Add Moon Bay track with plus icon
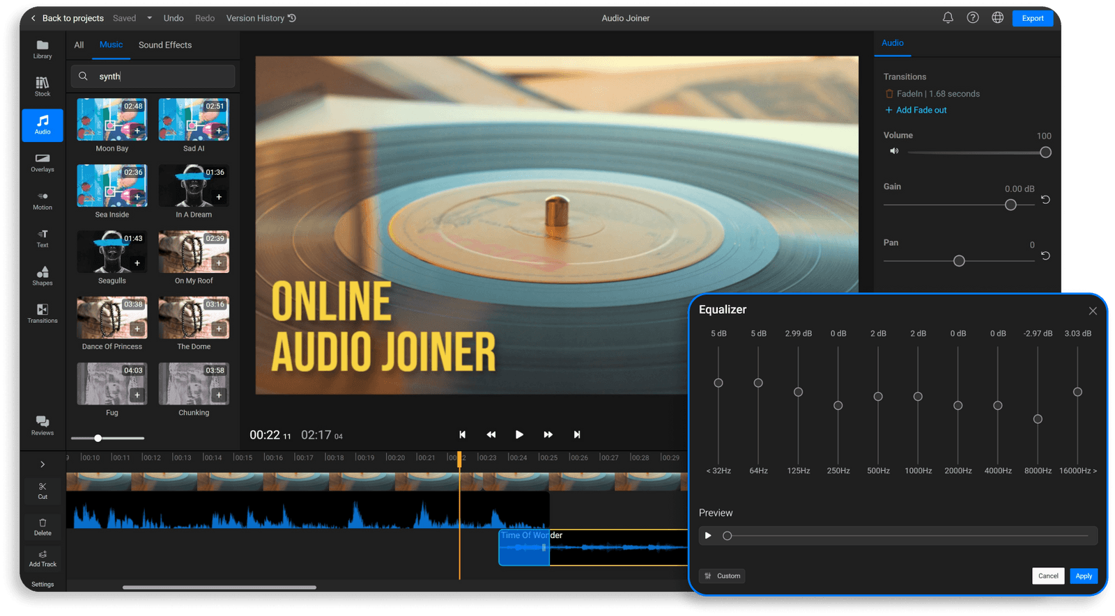The height and width of the screenshot is (616, 1115). 137,131
